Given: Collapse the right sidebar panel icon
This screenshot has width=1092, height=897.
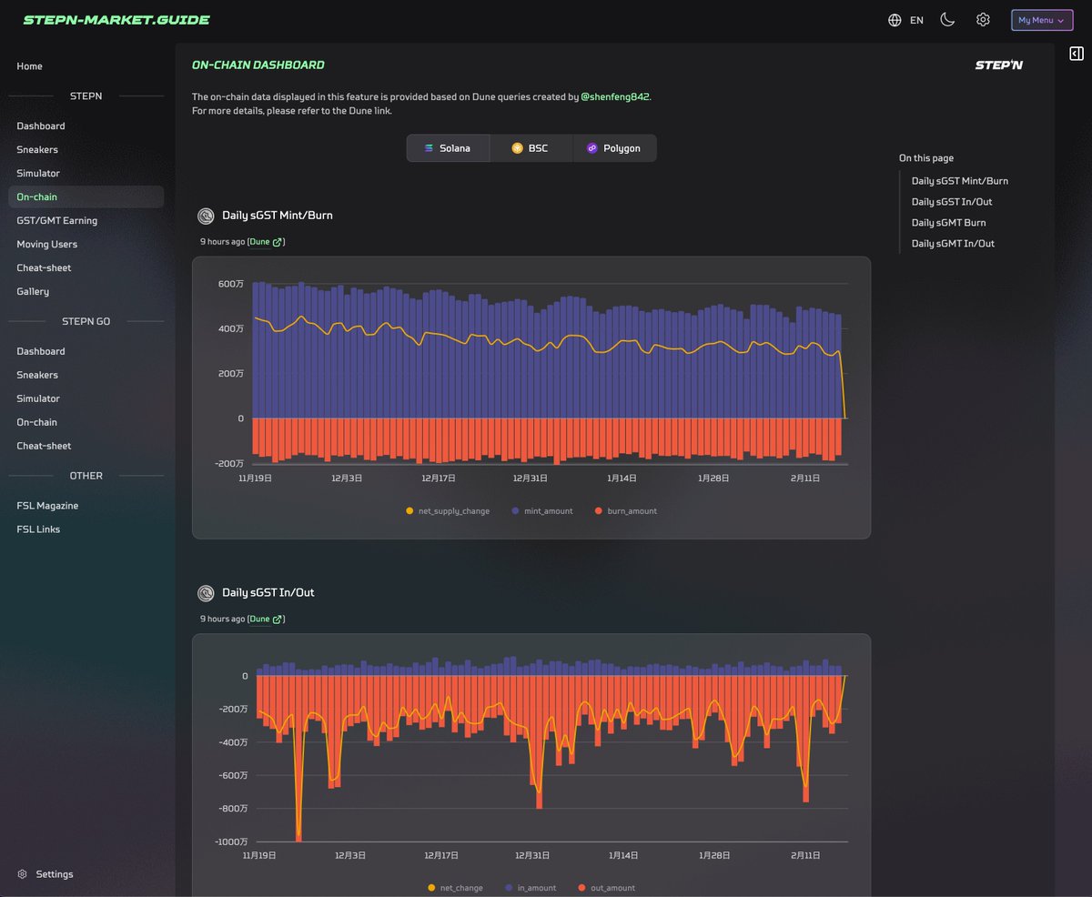Looking at the screenshot, I should [x=1077, y=55].
